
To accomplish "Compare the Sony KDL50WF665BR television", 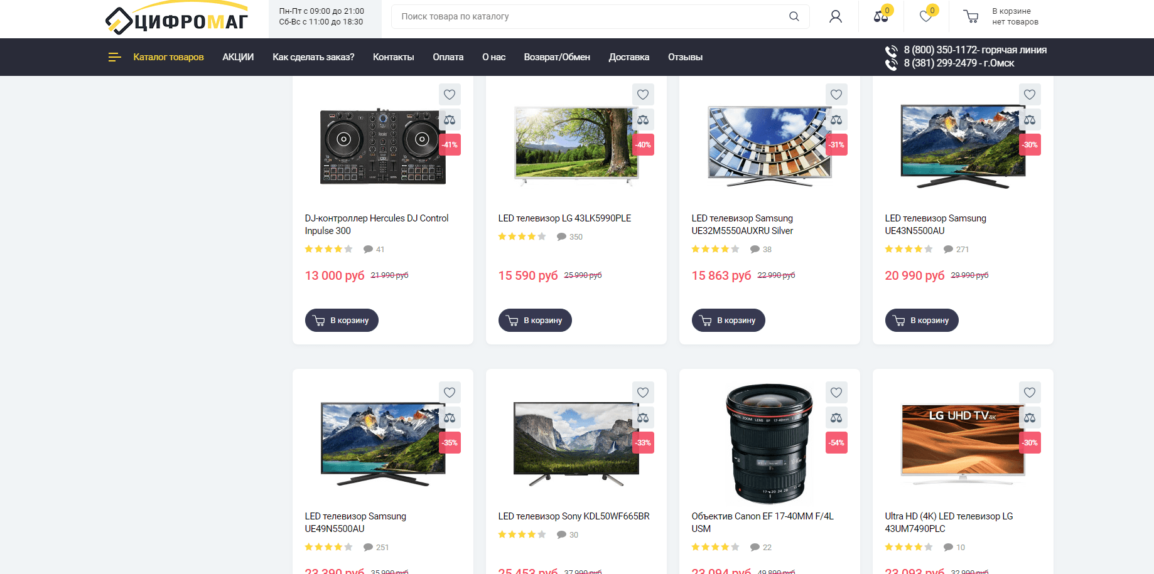I will pos(643,418).
